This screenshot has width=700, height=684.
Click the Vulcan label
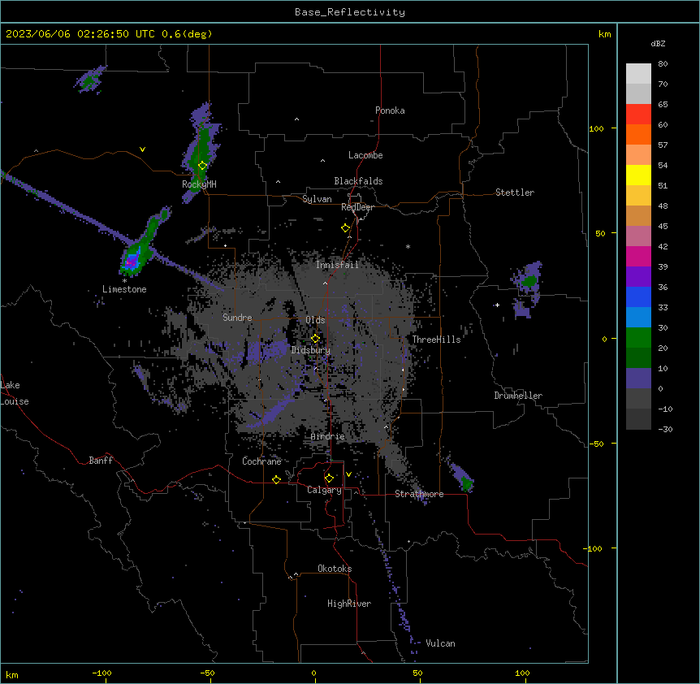pyautogui.click(x=440, y=643)
